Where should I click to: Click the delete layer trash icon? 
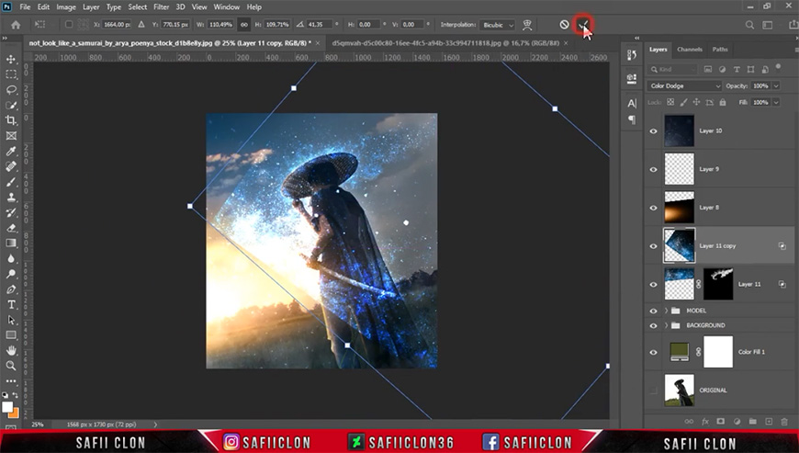pyautogui.click(x=784, y=422)
